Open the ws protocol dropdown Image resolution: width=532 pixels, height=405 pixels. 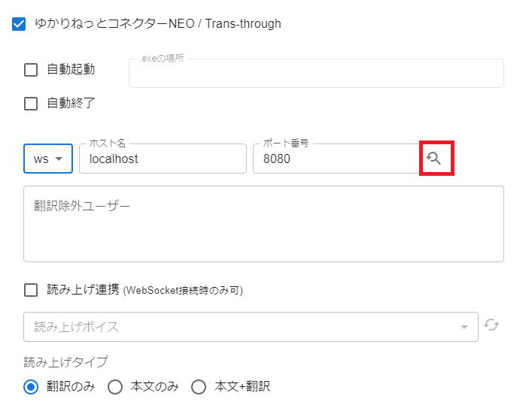48,159
